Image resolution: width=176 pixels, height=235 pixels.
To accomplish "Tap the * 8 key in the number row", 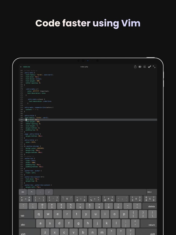I will click(99, 206).
